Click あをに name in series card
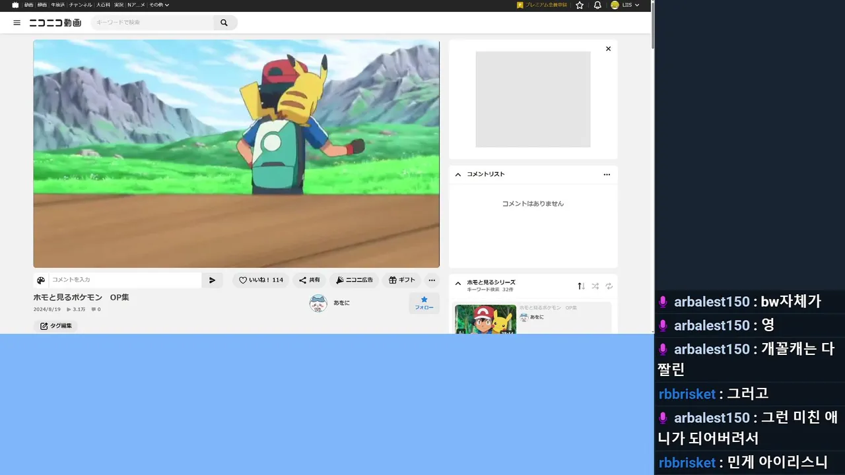845x475 pixels. (x=537, y=317)
